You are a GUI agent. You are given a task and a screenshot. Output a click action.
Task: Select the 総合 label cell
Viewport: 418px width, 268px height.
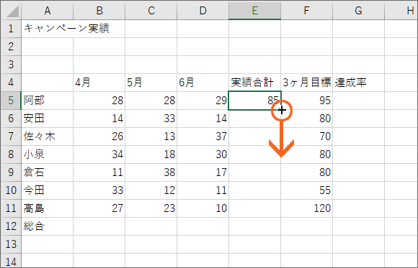(x=47, y=226)
